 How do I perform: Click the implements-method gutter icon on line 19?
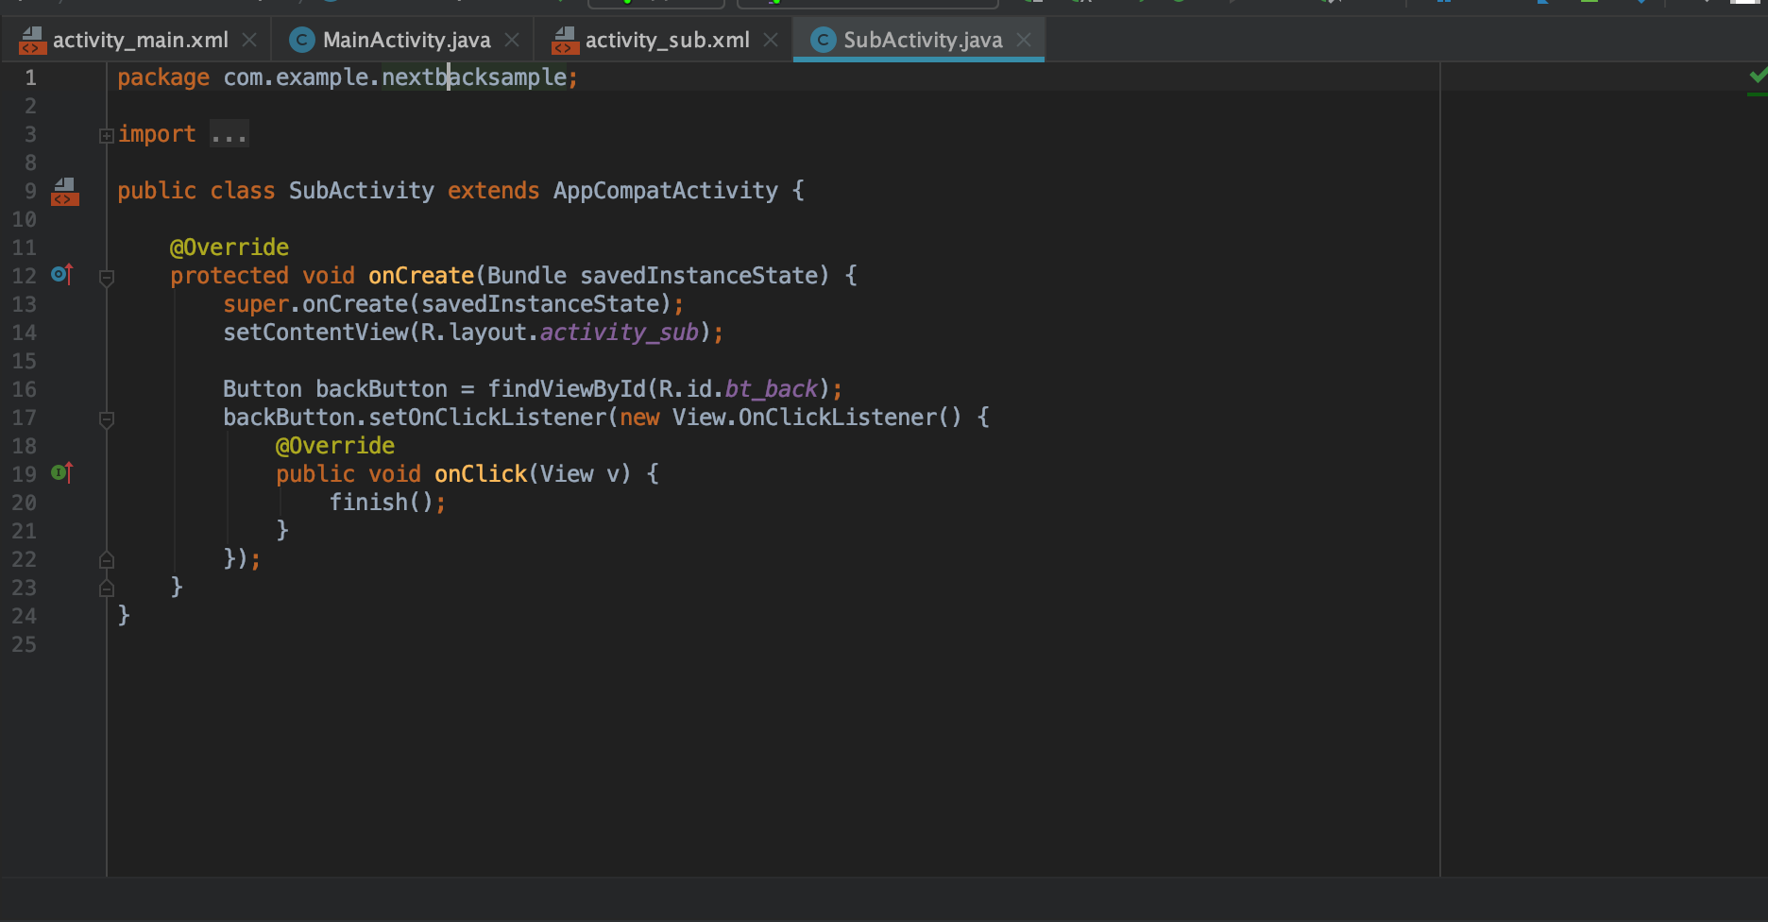(61, 473)
